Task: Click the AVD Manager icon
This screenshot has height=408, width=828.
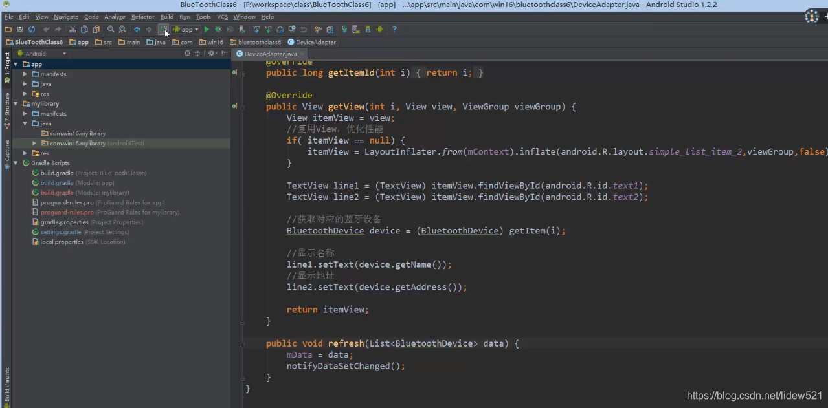Action: click(x=355, y=29)
